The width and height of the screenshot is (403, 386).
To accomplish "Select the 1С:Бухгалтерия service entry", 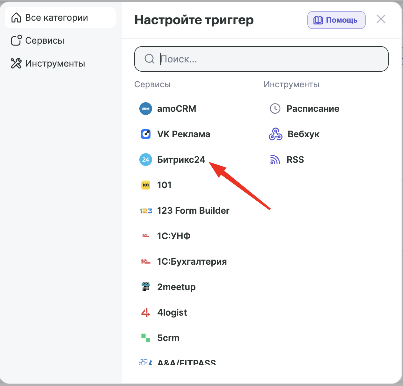I will tap(183, 261).
